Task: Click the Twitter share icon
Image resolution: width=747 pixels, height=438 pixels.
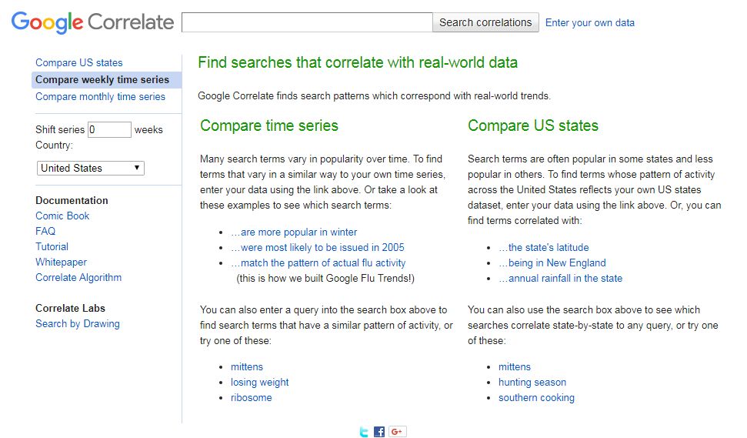Action: [364, 432]
